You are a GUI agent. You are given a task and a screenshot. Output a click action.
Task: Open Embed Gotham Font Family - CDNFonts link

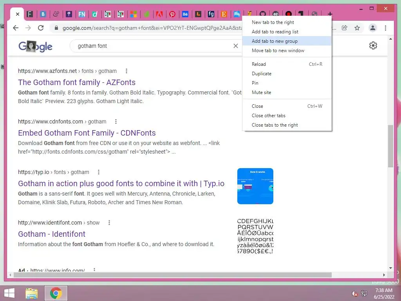coord(87,133)
